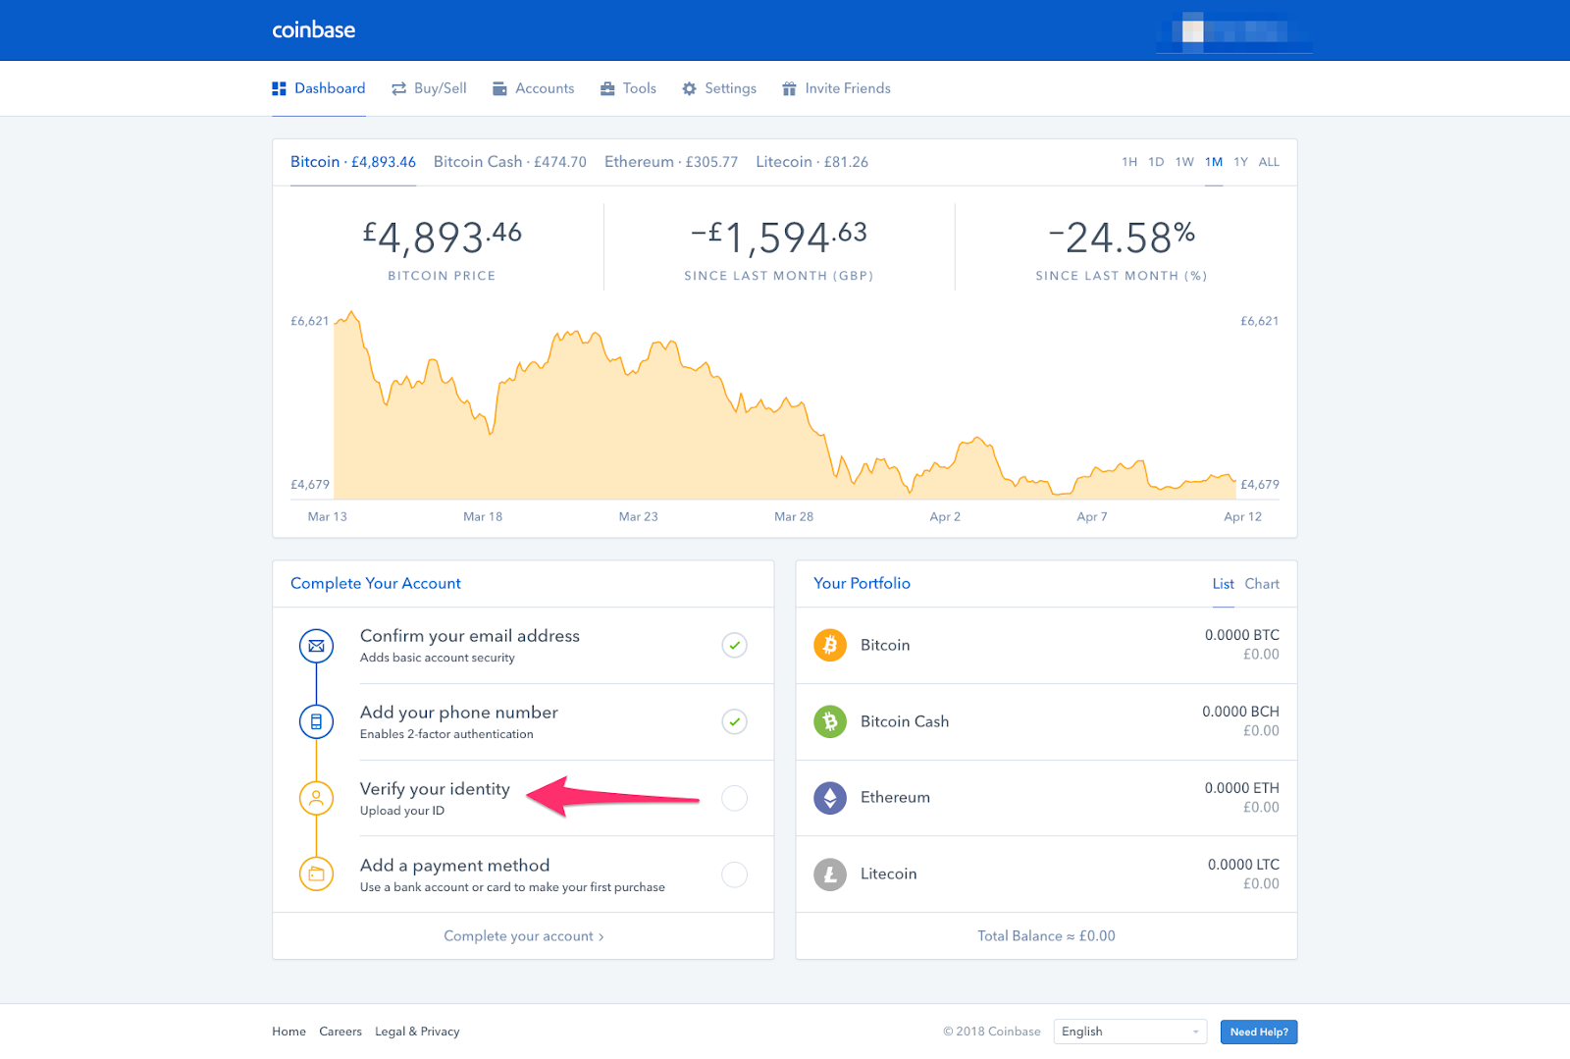The height and width of the screenshot is (1059, 1570).
Task: Click the Complete your account link
Action: click(x=523, y=936)
